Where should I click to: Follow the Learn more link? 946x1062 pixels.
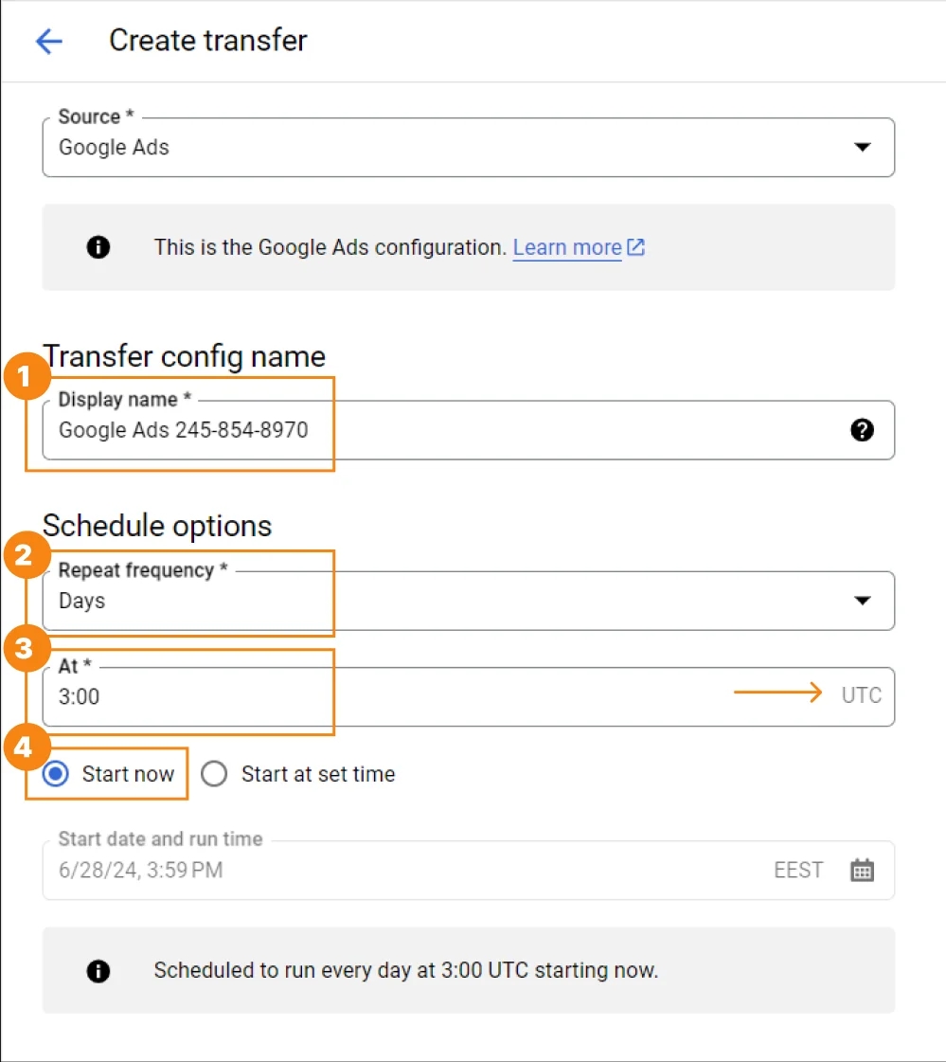coord(567,247)
